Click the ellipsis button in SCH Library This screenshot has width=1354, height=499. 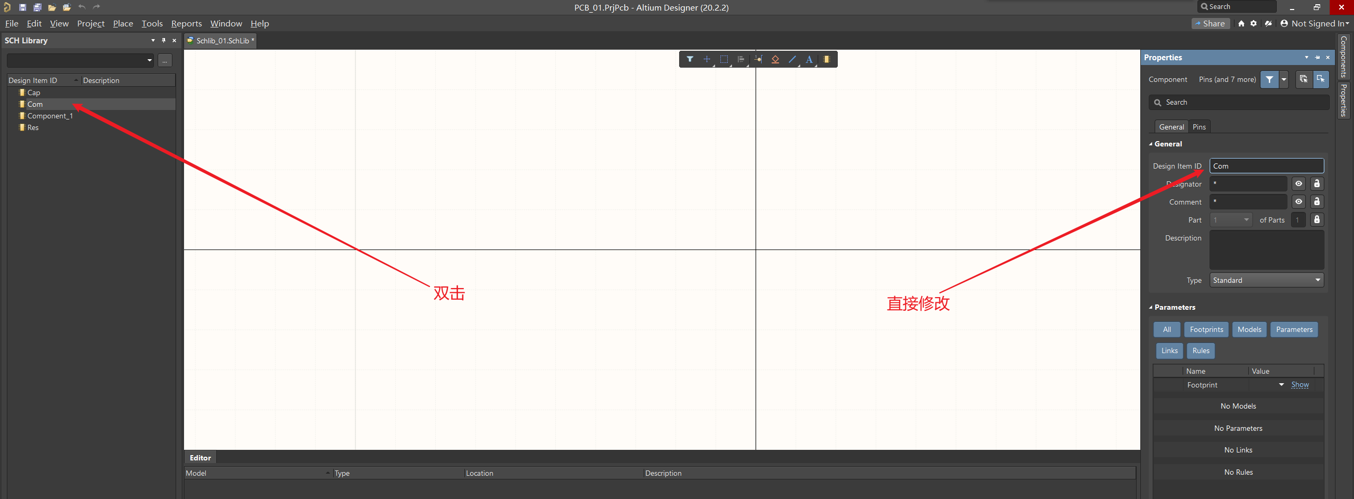pos(165,61)
